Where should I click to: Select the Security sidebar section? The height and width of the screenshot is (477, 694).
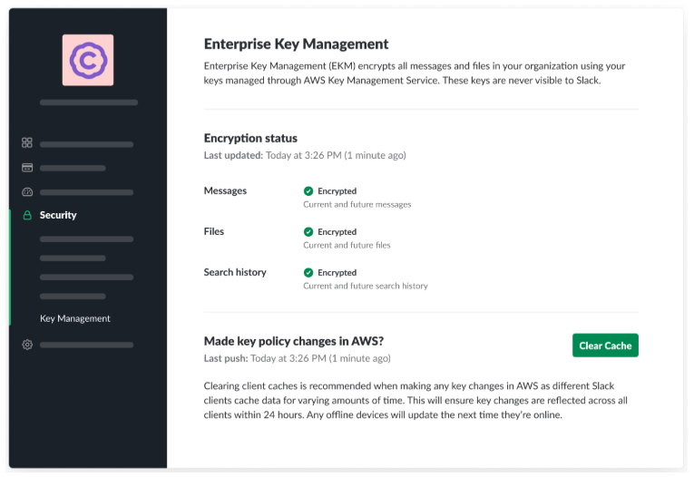coord(58,215)
